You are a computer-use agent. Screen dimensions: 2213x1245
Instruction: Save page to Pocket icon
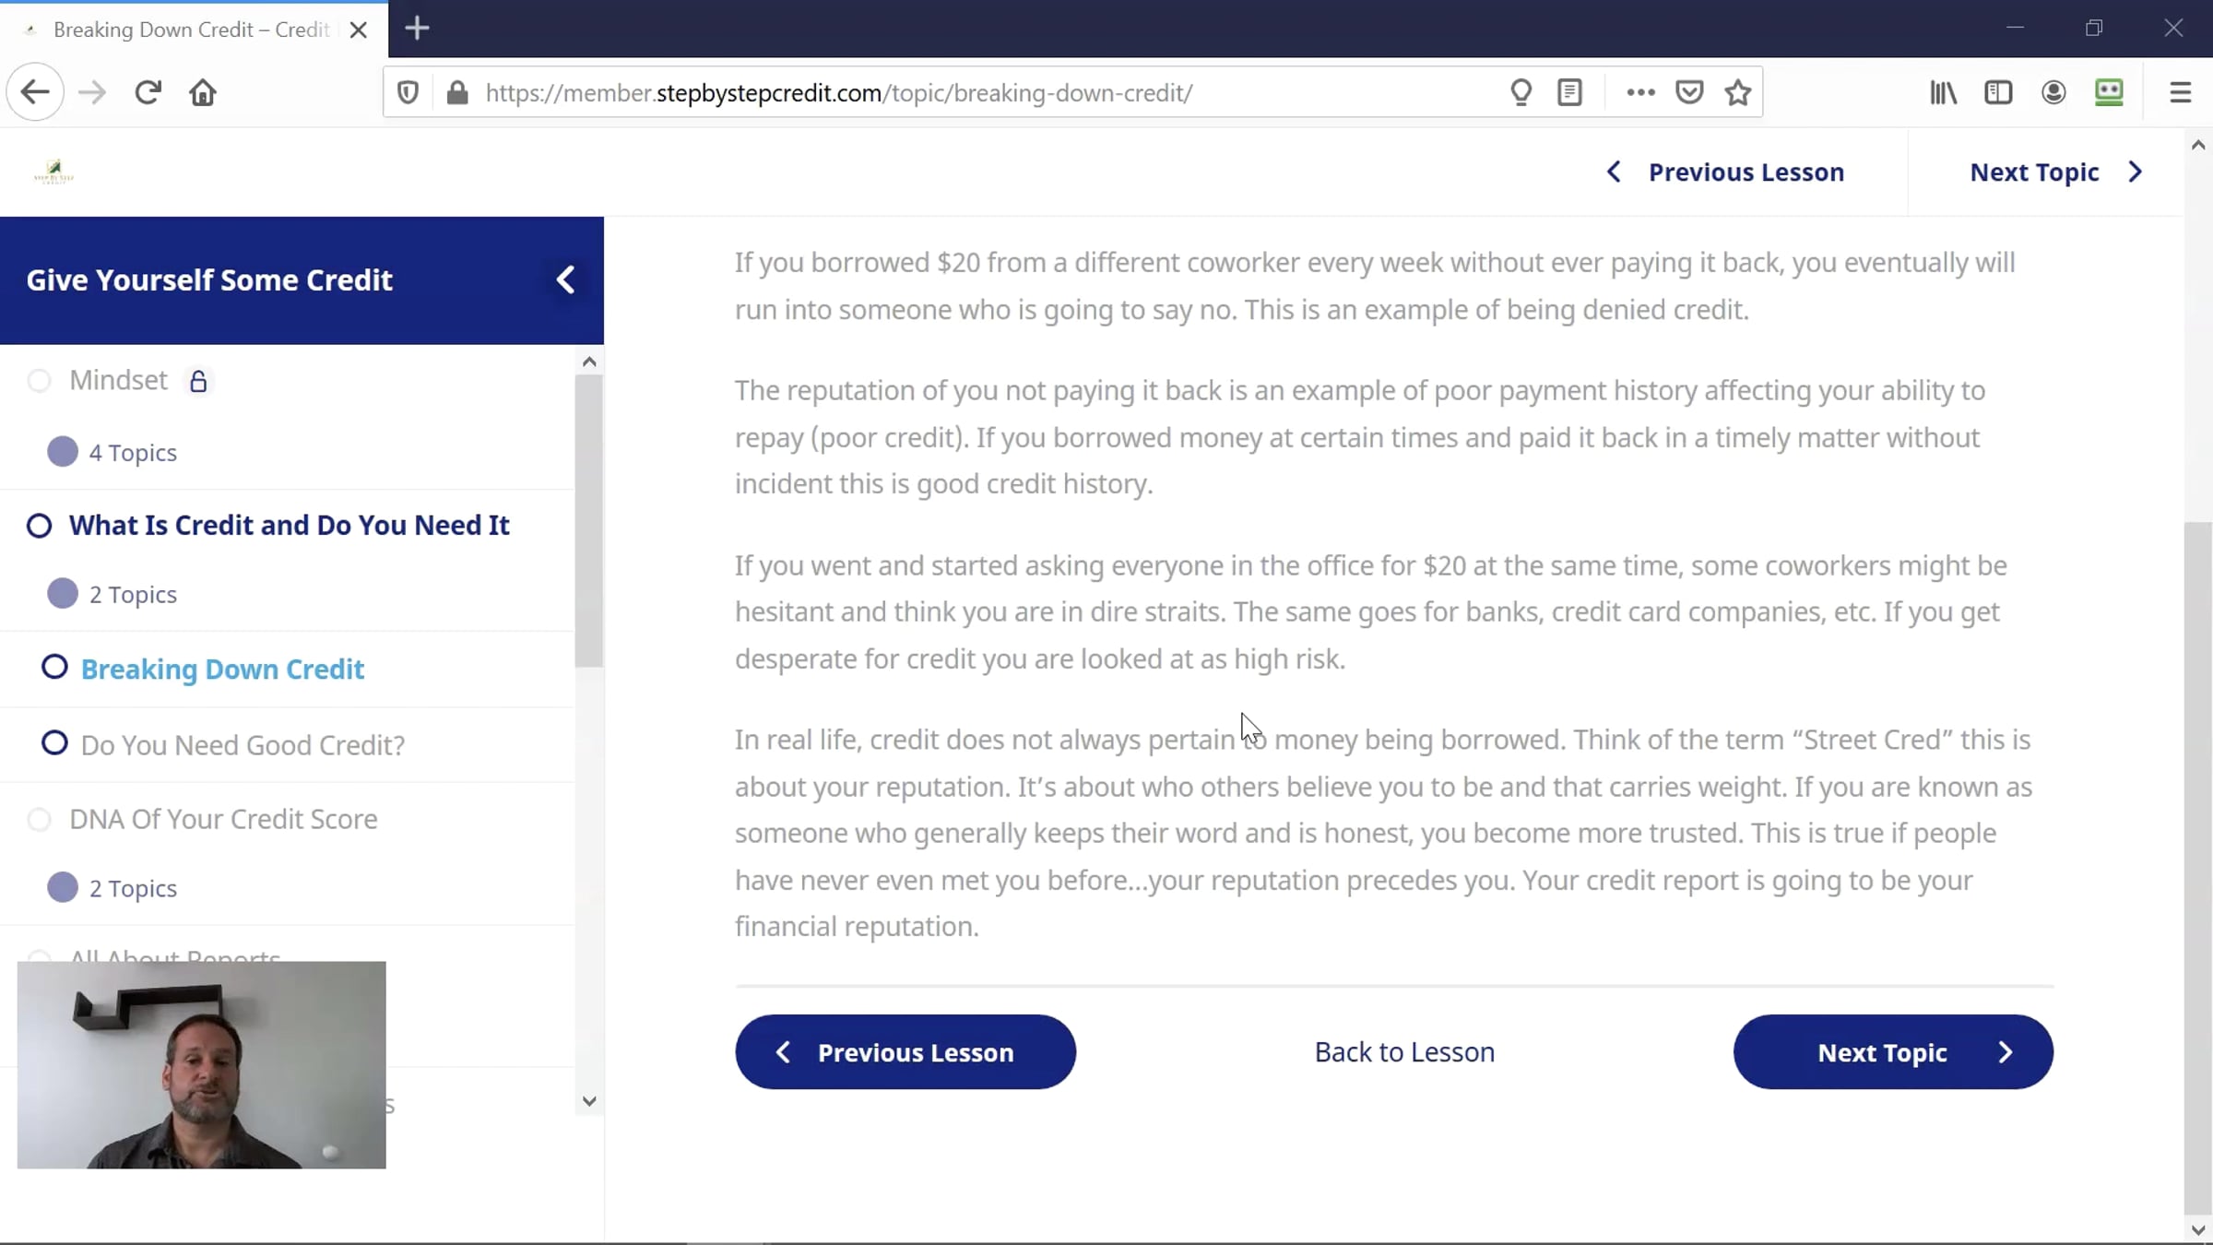(x=1689, y=92)
